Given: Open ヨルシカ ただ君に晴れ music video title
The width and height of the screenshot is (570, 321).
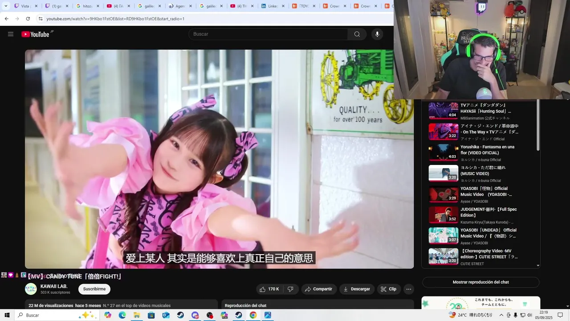Looking at the screenshot, I should pos(483,171).
